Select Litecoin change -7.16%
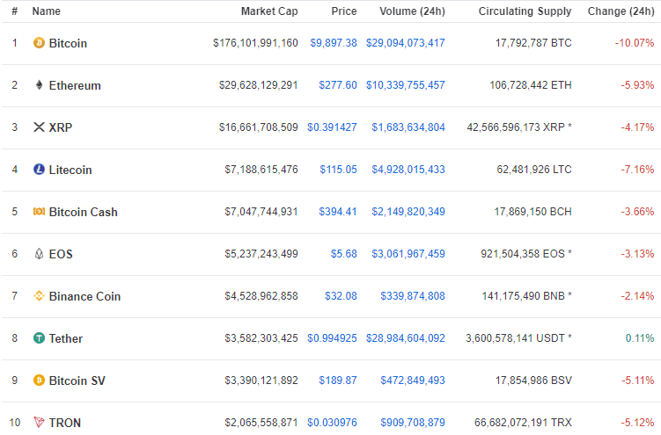The height and width of the screenshot is (435, 661). pyautogui.click(x=637, y=169)
